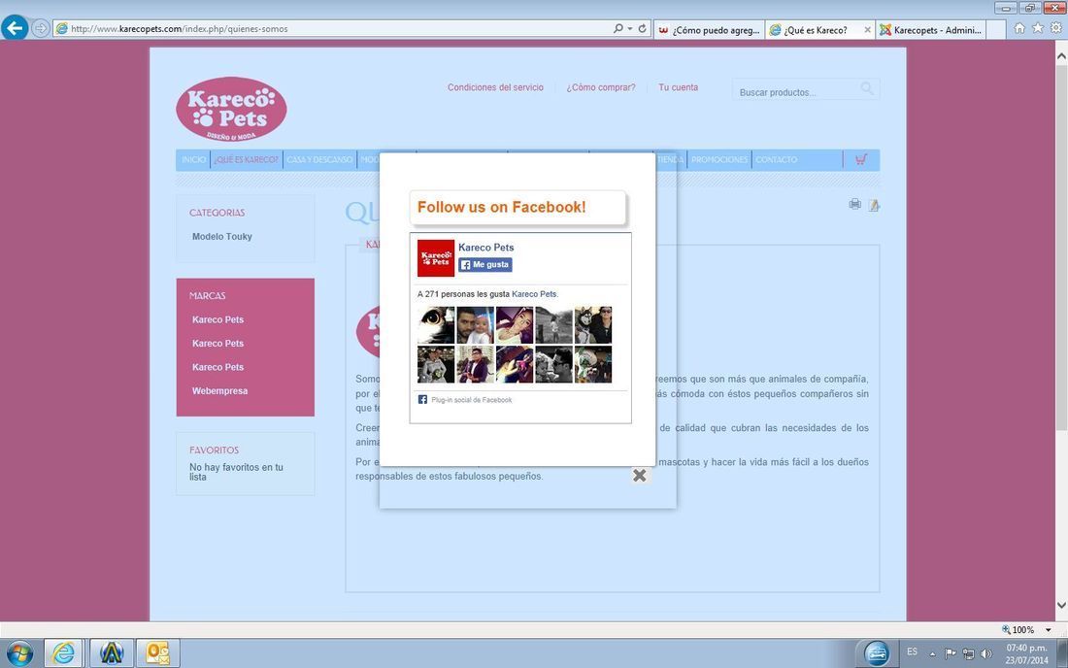This screenshot has height=668, width=1068.
Task: Click the browser forward arrow button
Action: (x=41, y=28)
